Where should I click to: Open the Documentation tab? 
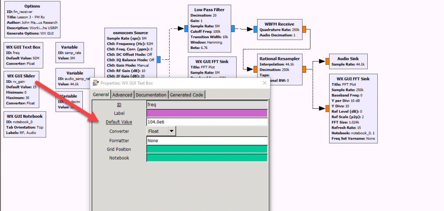point(150,95)
